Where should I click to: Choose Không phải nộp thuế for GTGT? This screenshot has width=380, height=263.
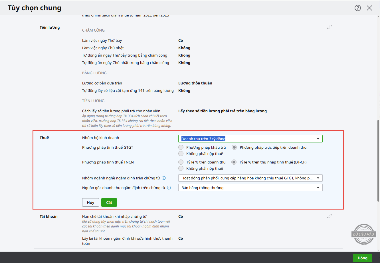click(x=181, y=154)
